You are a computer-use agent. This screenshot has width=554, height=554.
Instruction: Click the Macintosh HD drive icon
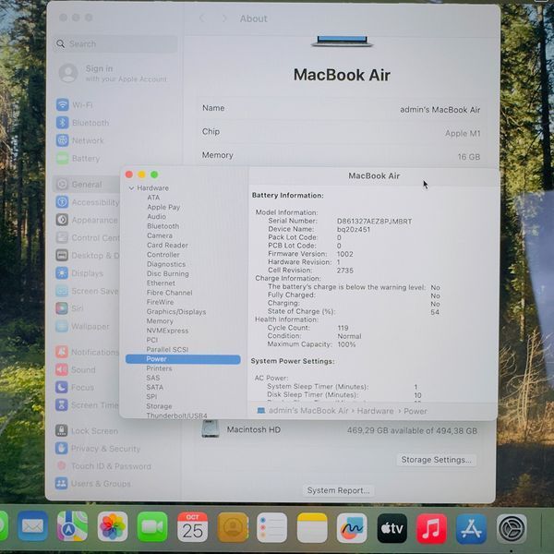pyautogui.click(x=211, y=429)
